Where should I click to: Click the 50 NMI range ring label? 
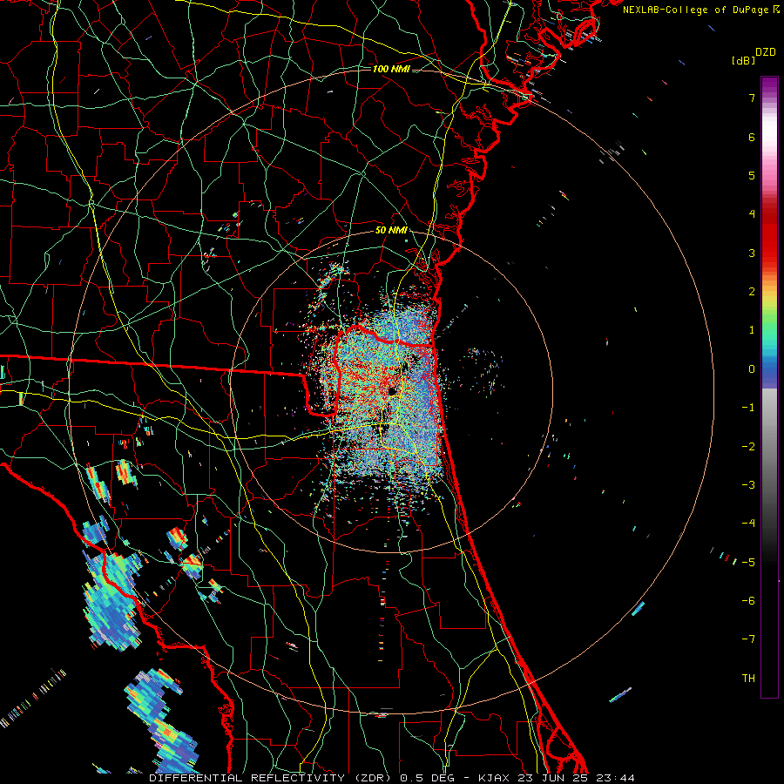click(391, 231)
